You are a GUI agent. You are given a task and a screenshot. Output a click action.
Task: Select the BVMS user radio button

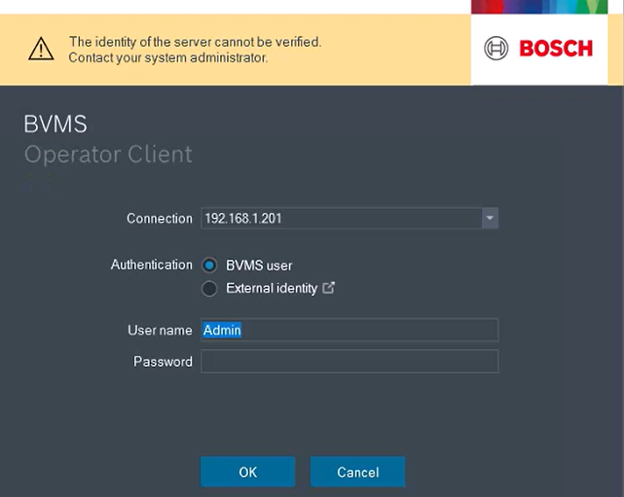click(x=209, y=266)
